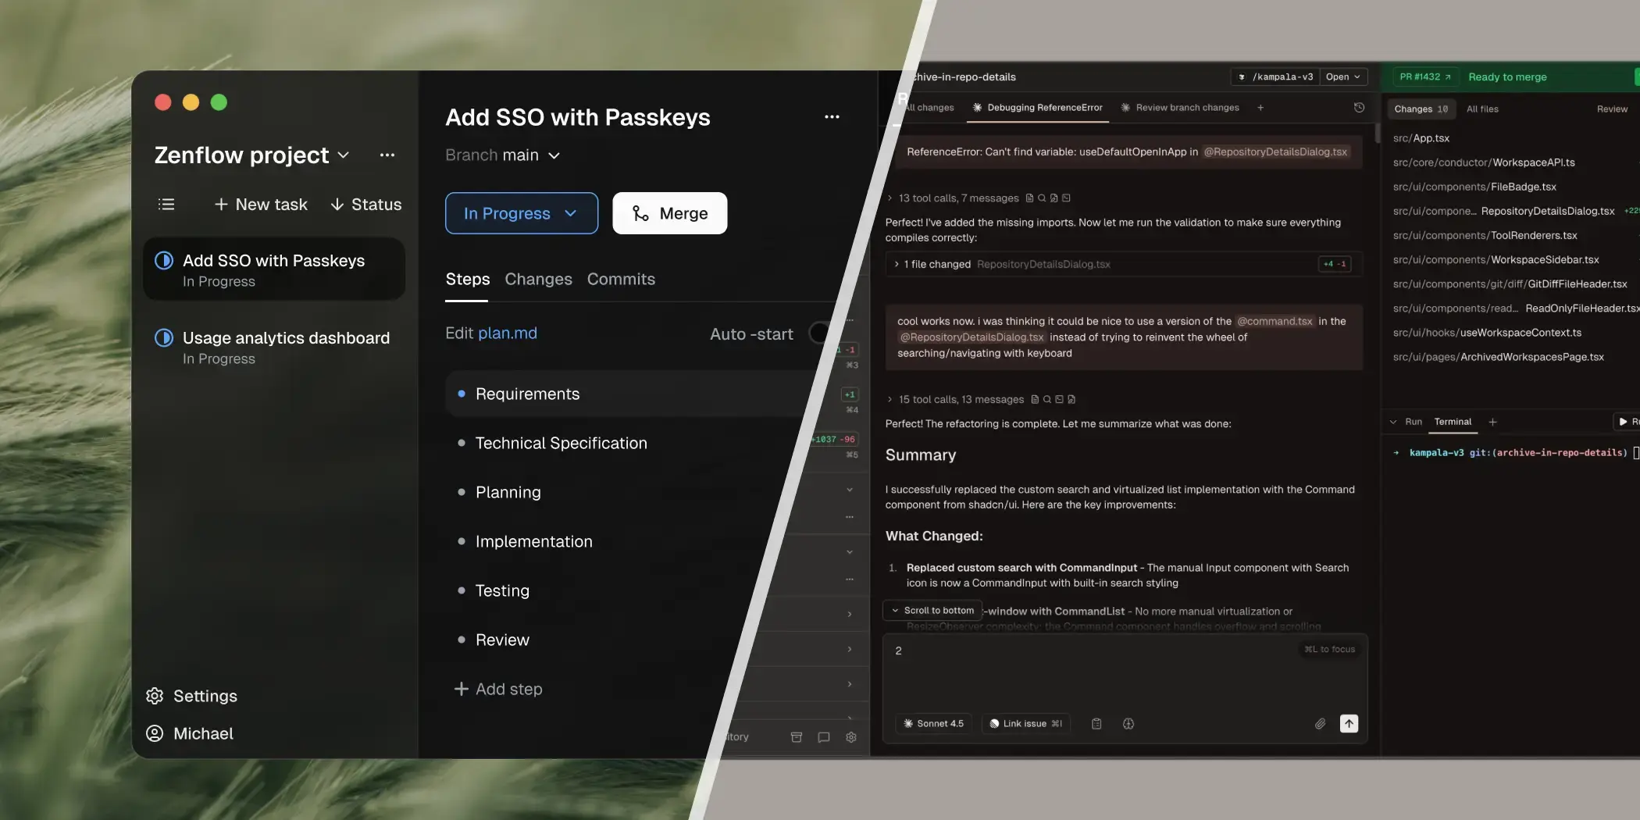Screen dimensions: 1640x820
Task: Open the chat bubble icon in the bottom bar
Action: coord(824,737)
